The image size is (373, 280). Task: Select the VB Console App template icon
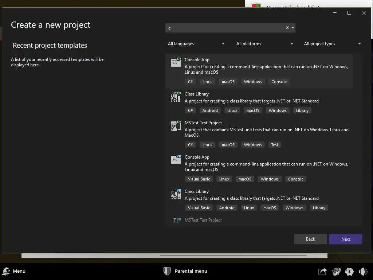176,160
